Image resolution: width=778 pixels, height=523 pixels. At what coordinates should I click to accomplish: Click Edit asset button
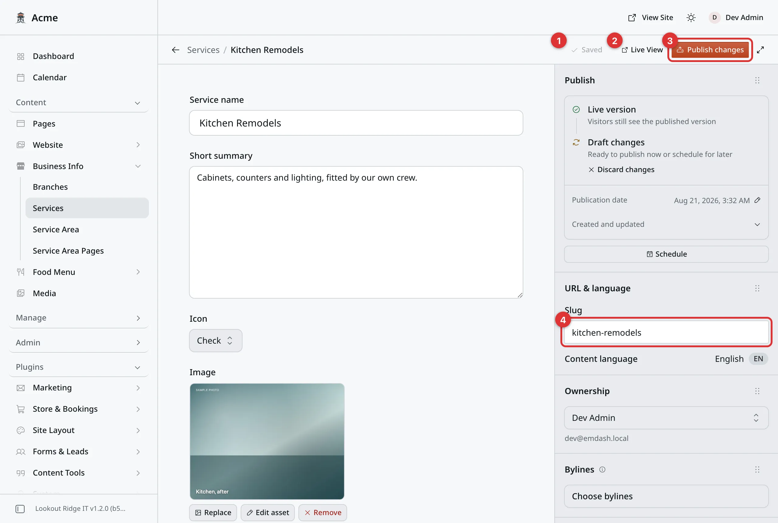pyautogui.click(x=268, y=513)
